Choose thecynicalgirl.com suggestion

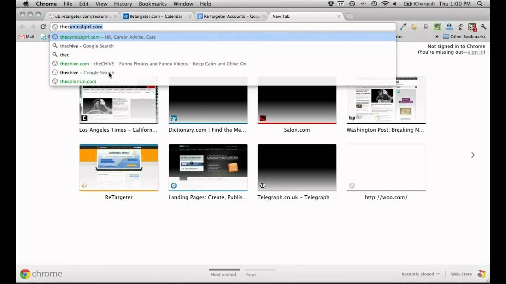[223, 37]
